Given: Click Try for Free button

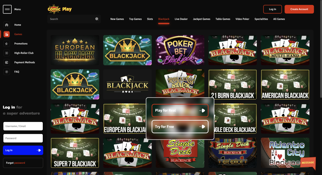Looking at the screenshot, I should tap(180, 127).
